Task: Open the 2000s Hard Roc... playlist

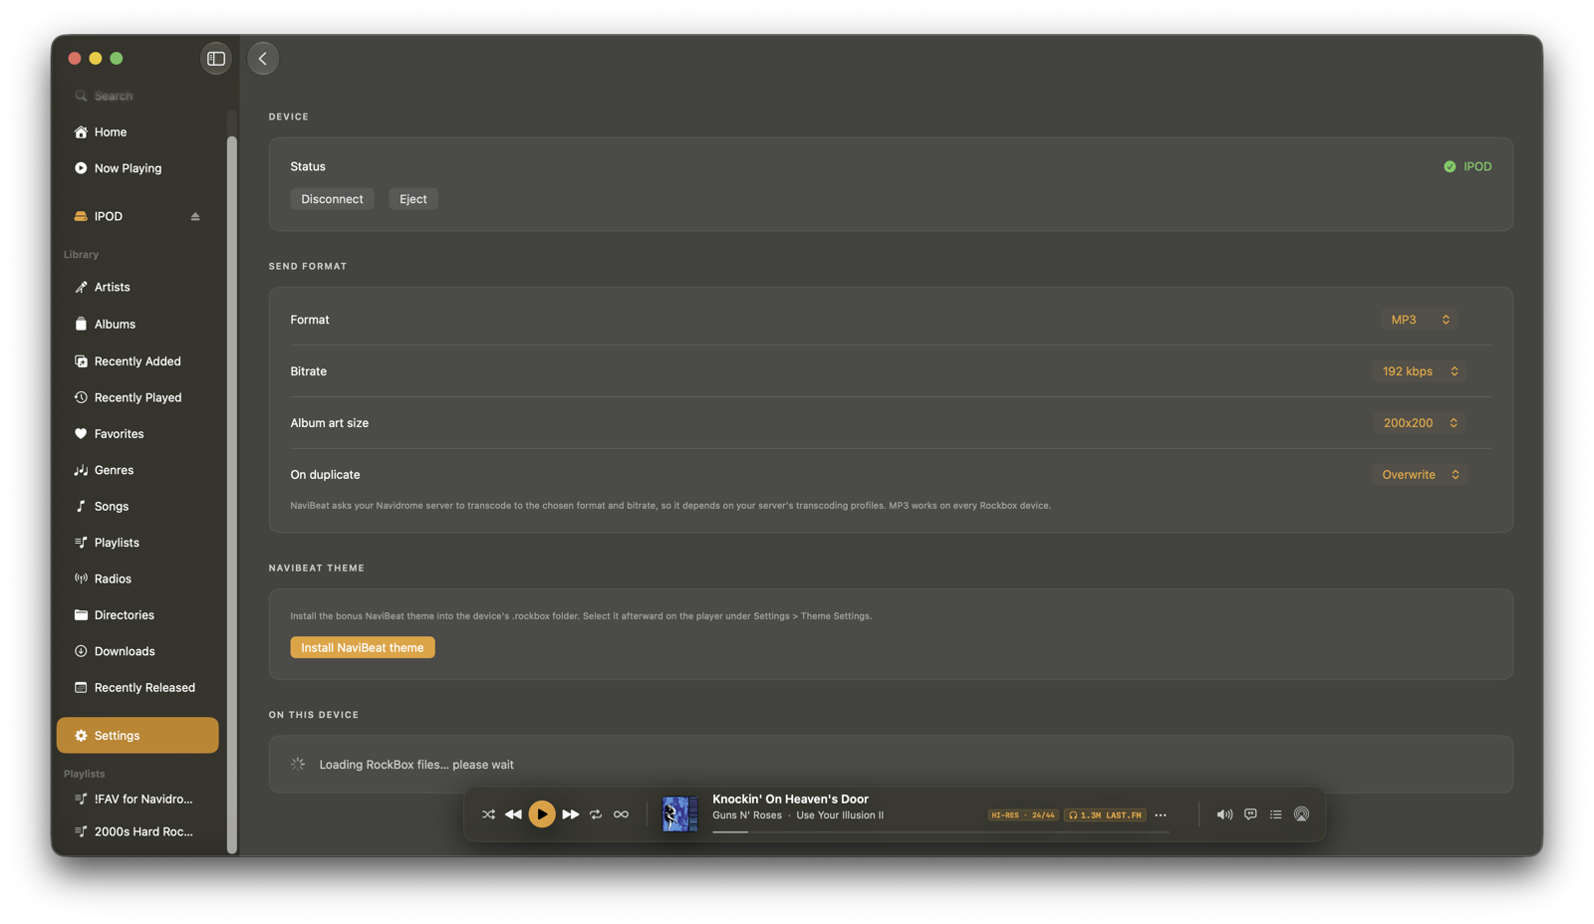Action: pyautogui.click(x=137, y=831)
